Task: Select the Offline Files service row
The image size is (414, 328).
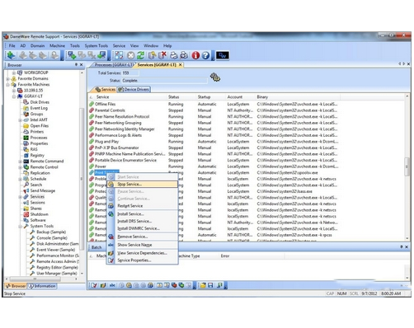Action: point(214,105)
